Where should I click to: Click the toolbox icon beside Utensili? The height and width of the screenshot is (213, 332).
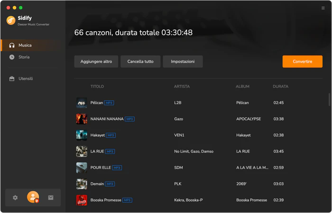(x=12, y=79)
